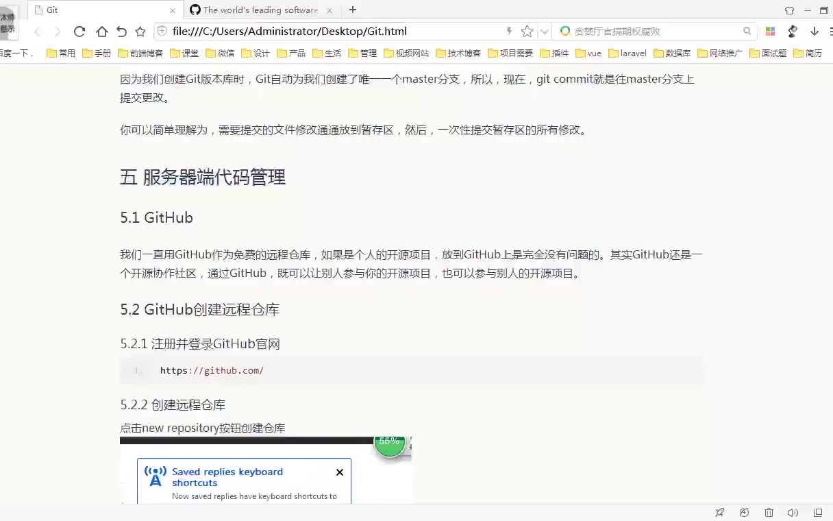Click the browser reload button
The image size is (833, 521).
tap(79, 32)
